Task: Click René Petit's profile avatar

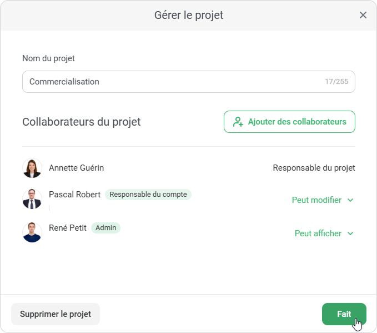Action: [x=32, y=232]
